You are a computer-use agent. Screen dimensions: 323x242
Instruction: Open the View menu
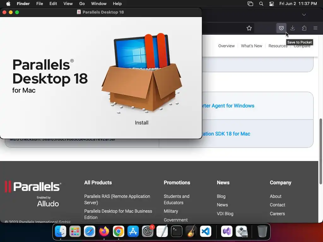(68, 4)
